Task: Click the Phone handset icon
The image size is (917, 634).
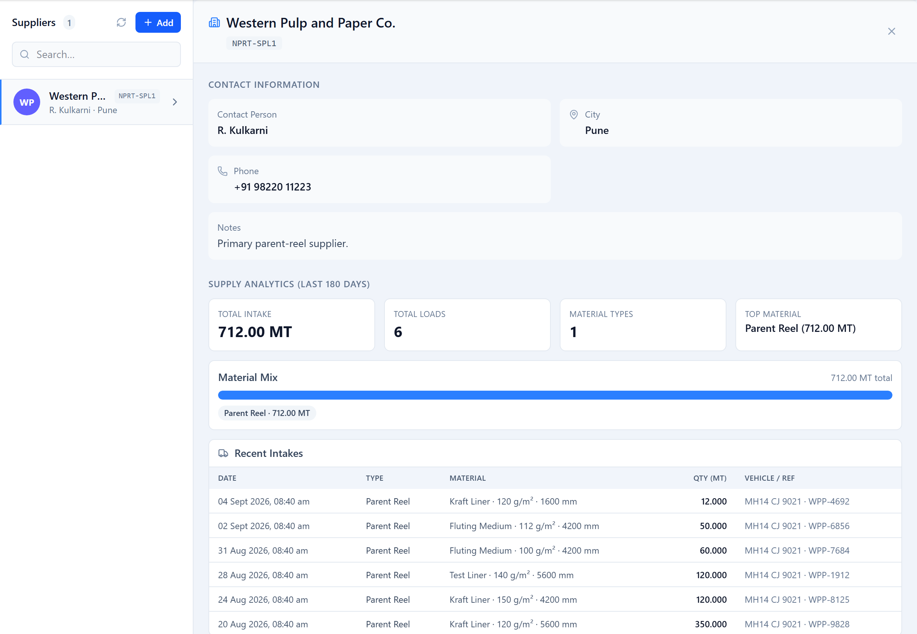Action: click(223, 171)
